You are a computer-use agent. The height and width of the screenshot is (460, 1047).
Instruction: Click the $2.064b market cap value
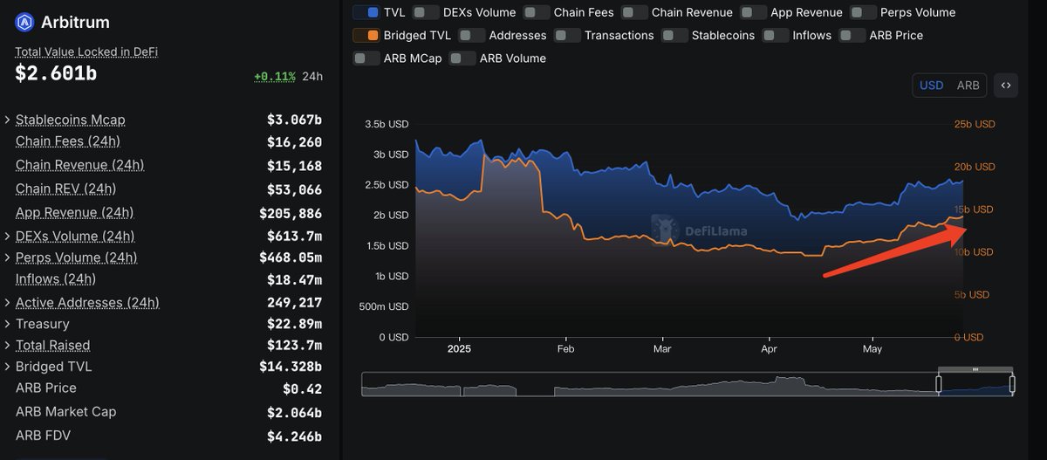click(295, 412)
